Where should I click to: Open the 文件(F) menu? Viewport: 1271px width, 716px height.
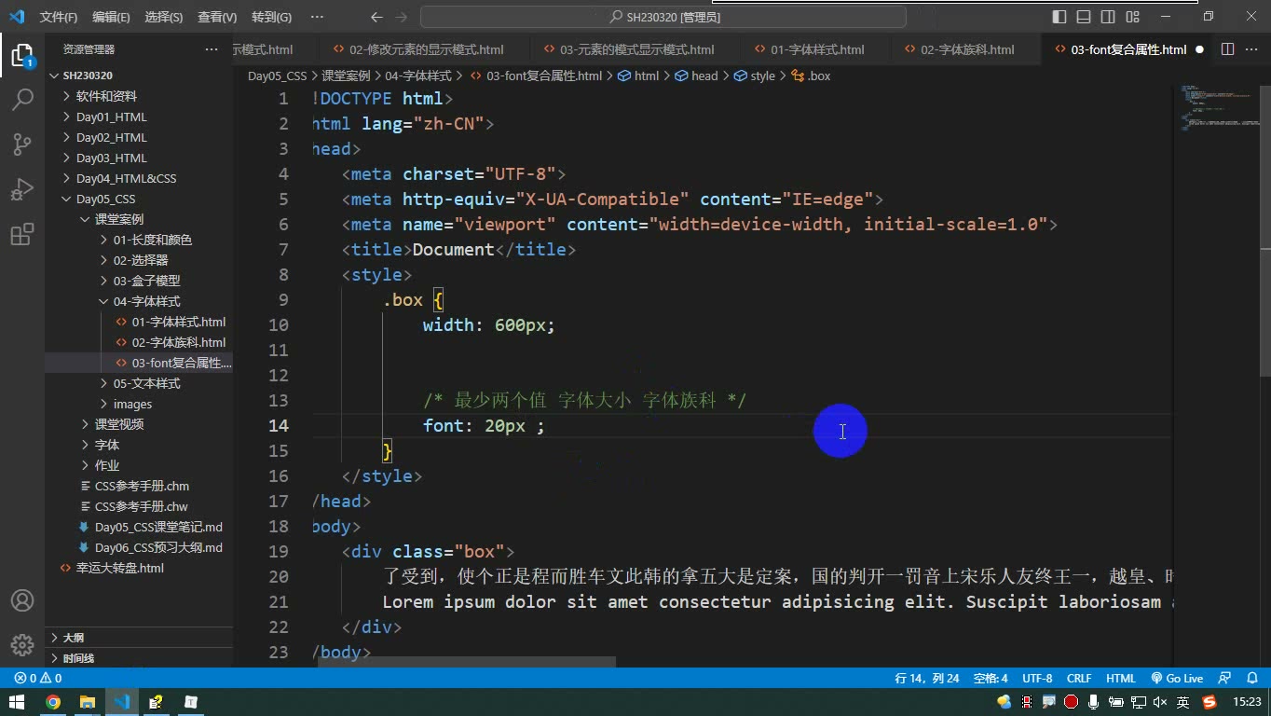tap(59, 17)
